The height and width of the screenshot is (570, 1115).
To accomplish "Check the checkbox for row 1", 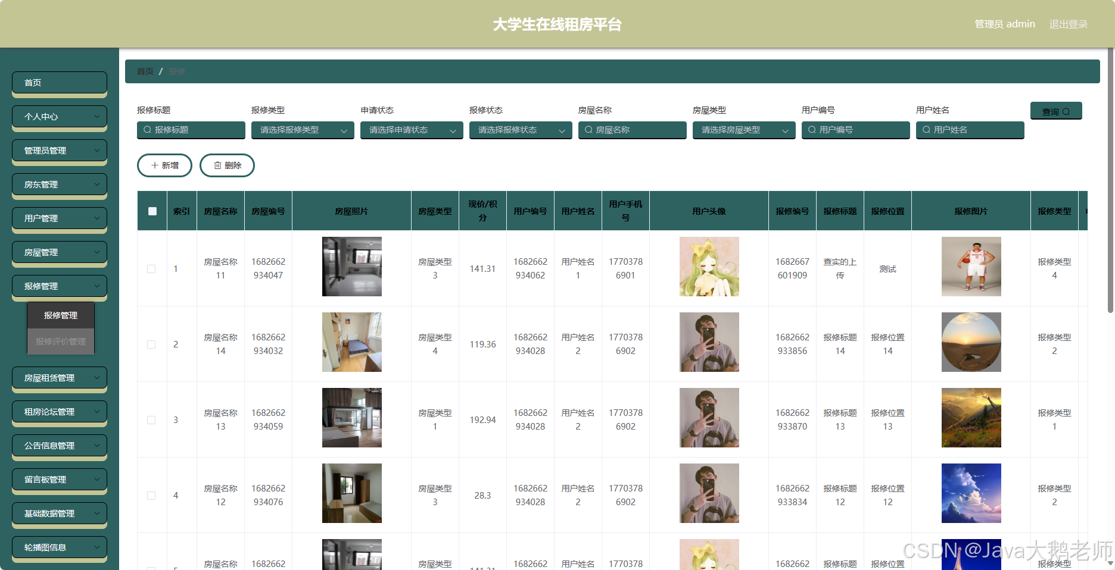I will pos(151,269).
